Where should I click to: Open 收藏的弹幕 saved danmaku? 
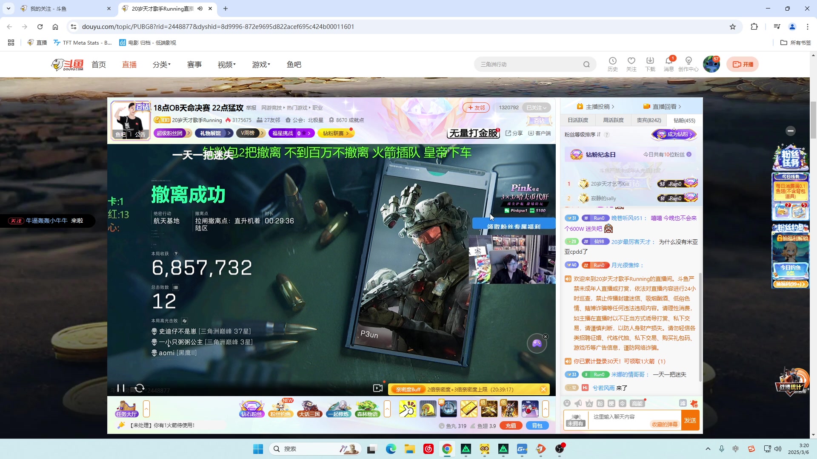click(665, 424)
